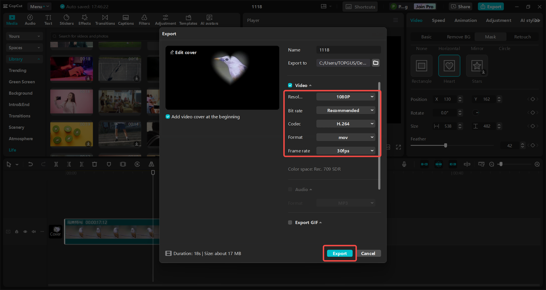Adjust the Feather slider handle

[x=445, y=145]
